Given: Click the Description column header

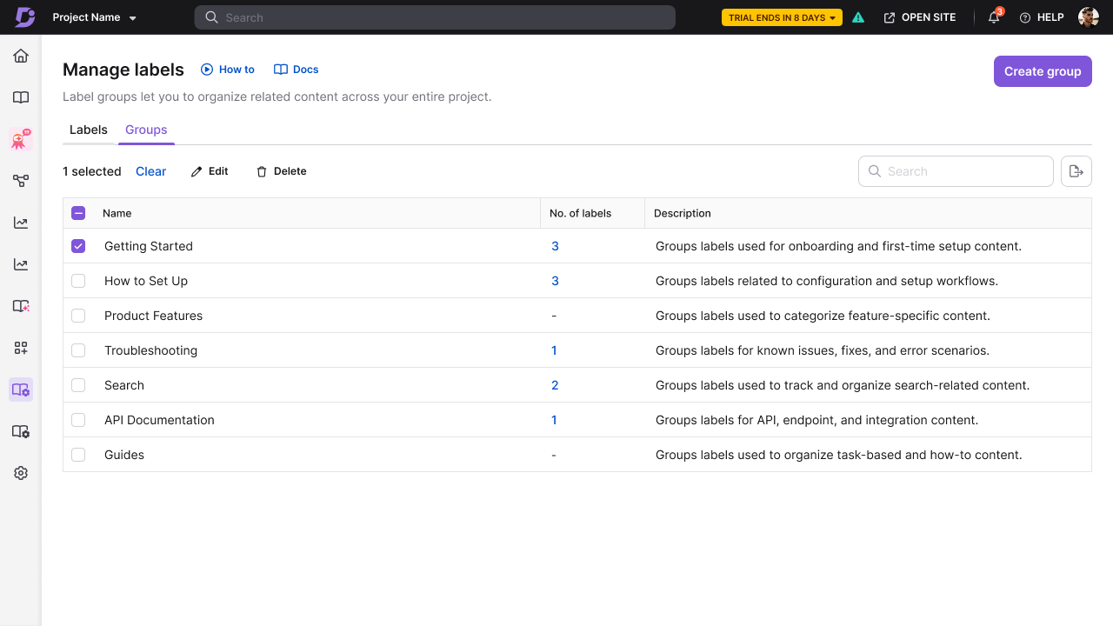Looking at the screenshot, I should click(683, 213).
